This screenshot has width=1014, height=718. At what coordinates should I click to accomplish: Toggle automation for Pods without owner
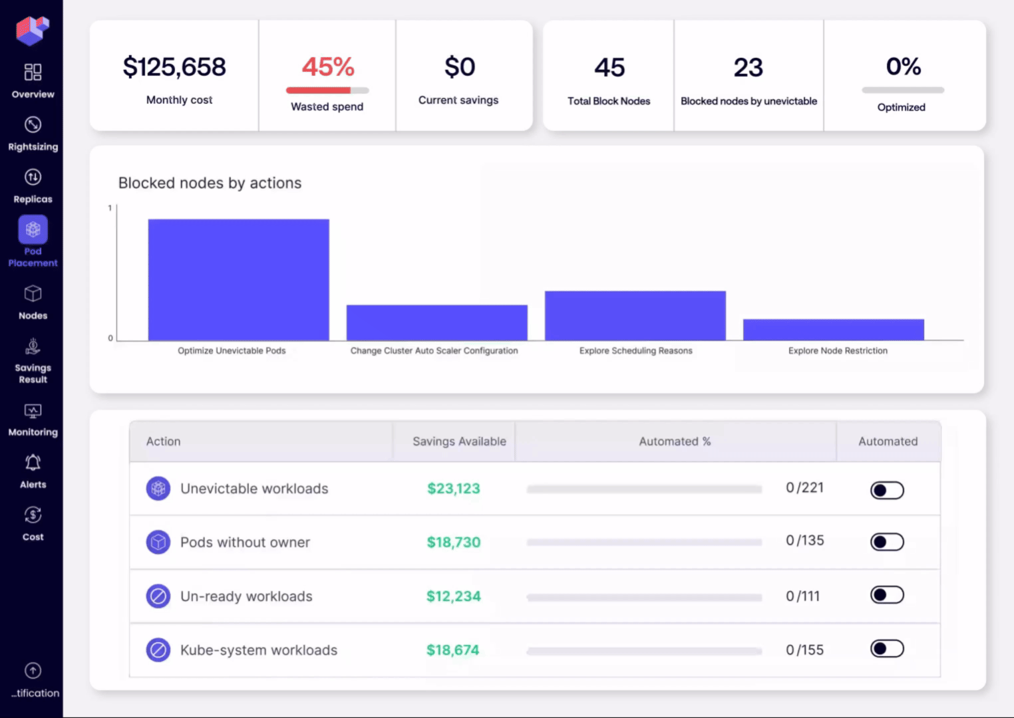(x=887, y=542)
